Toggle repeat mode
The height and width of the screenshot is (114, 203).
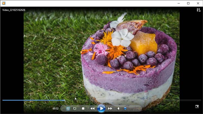click(x=75, y=109)
